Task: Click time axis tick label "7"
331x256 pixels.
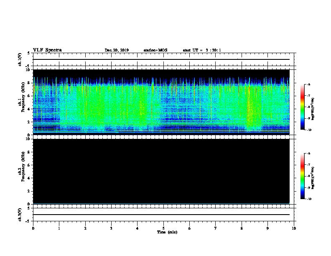Action: 216,228
